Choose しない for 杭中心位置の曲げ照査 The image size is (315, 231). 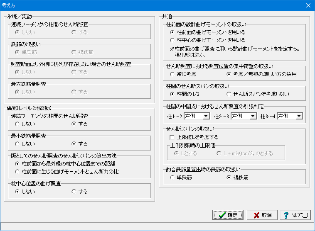coord(25,192)
